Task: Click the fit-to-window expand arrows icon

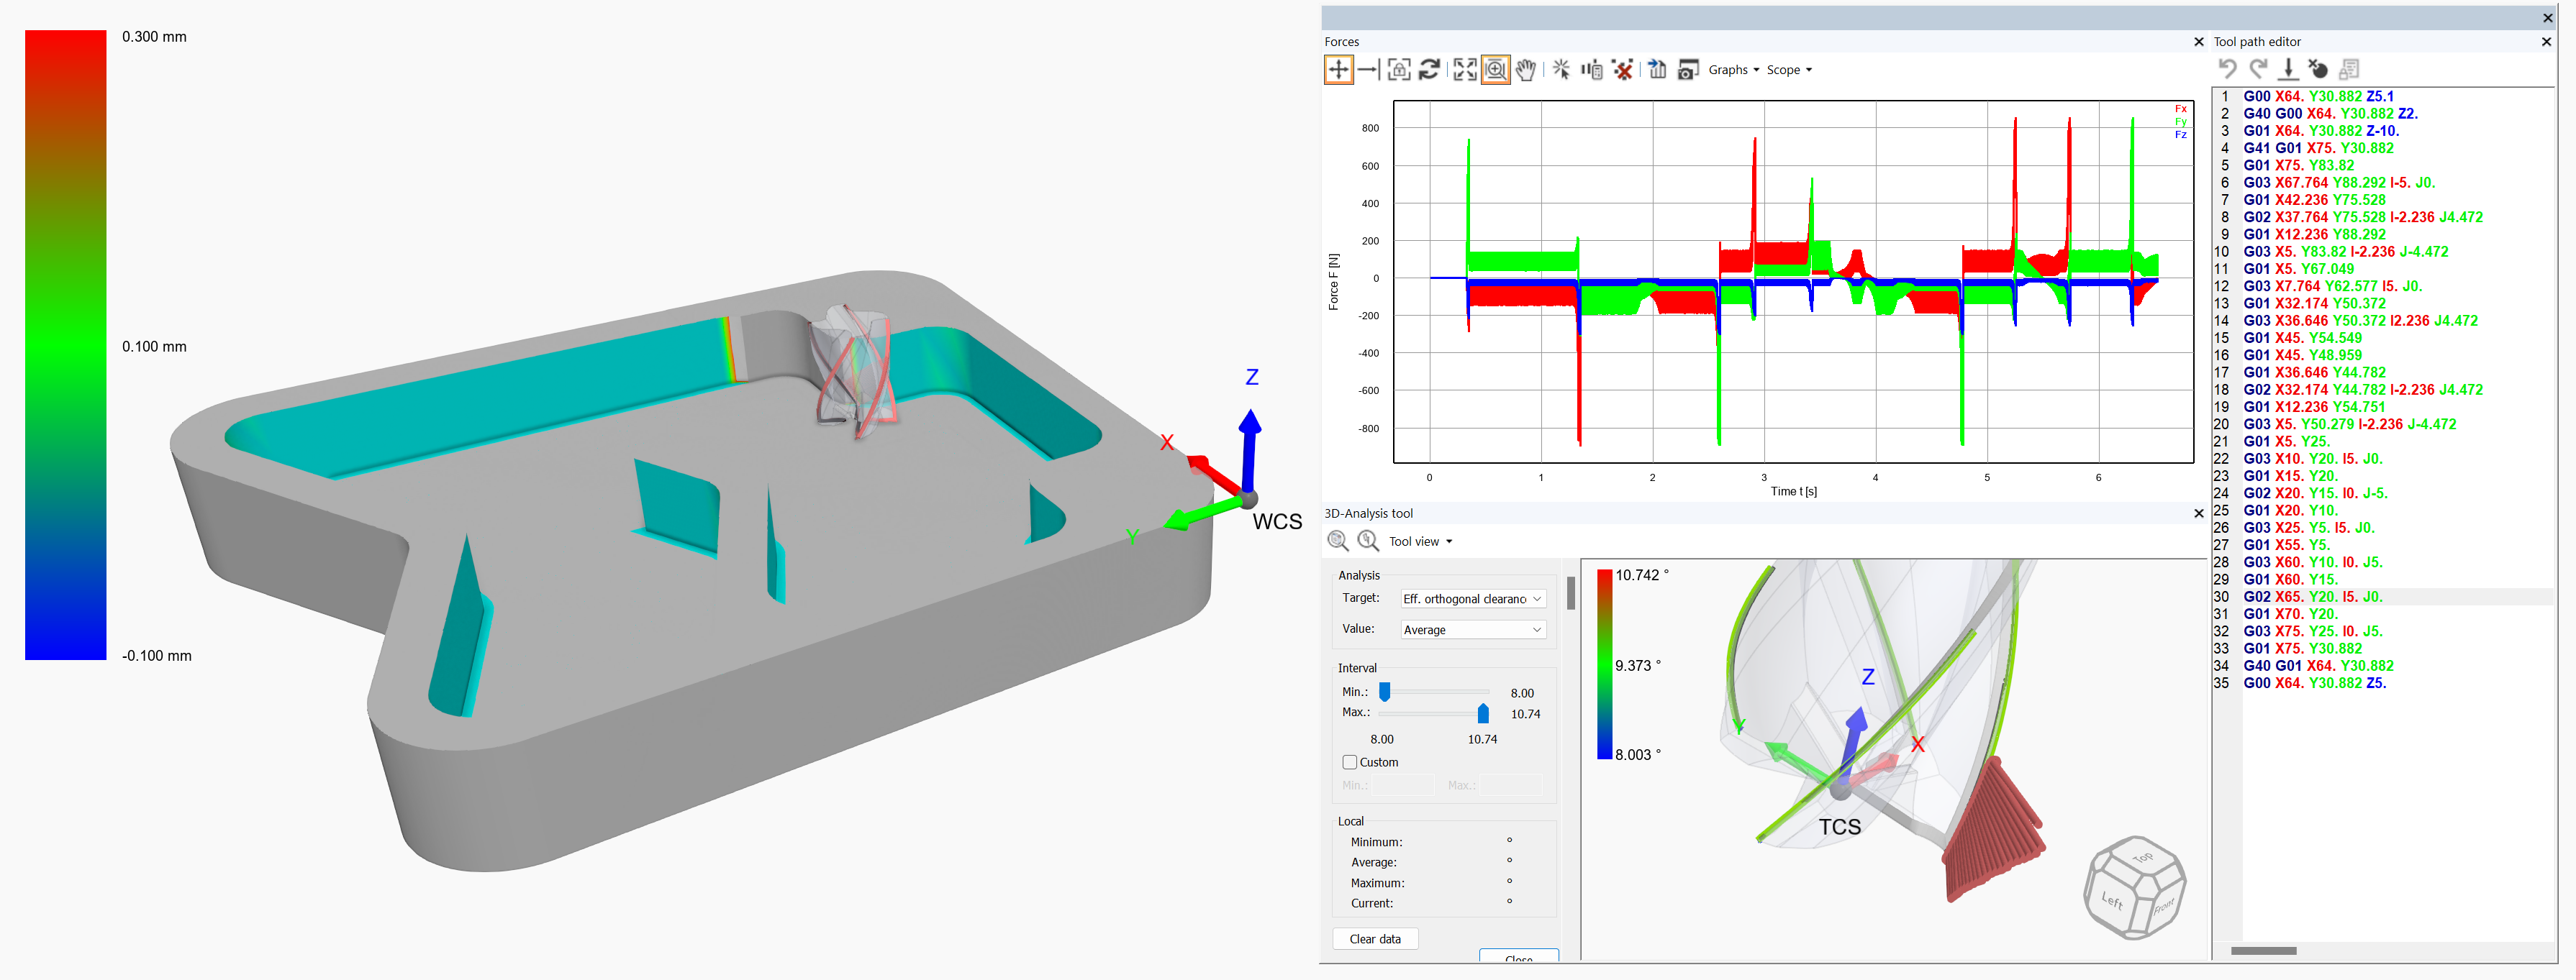Action: coord(1464,69)
